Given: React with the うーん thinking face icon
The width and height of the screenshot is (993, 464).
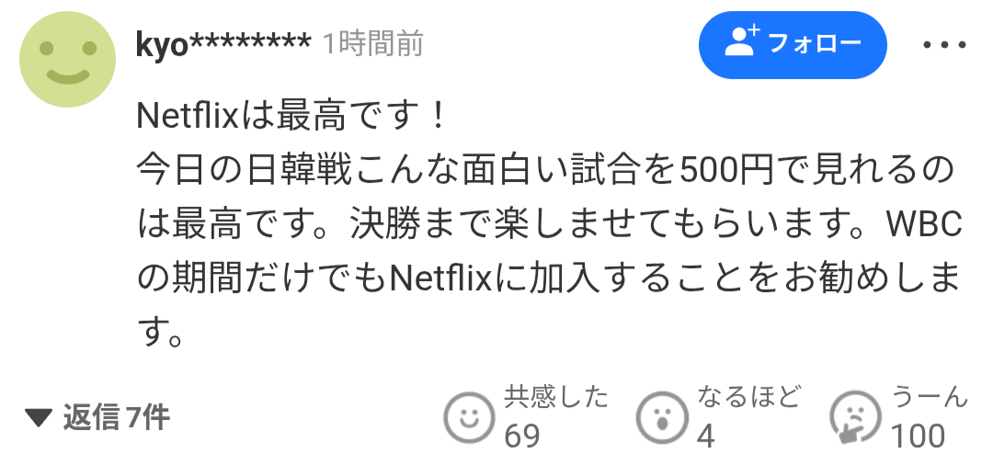Looking at the screenshot, I should [856, 418].
